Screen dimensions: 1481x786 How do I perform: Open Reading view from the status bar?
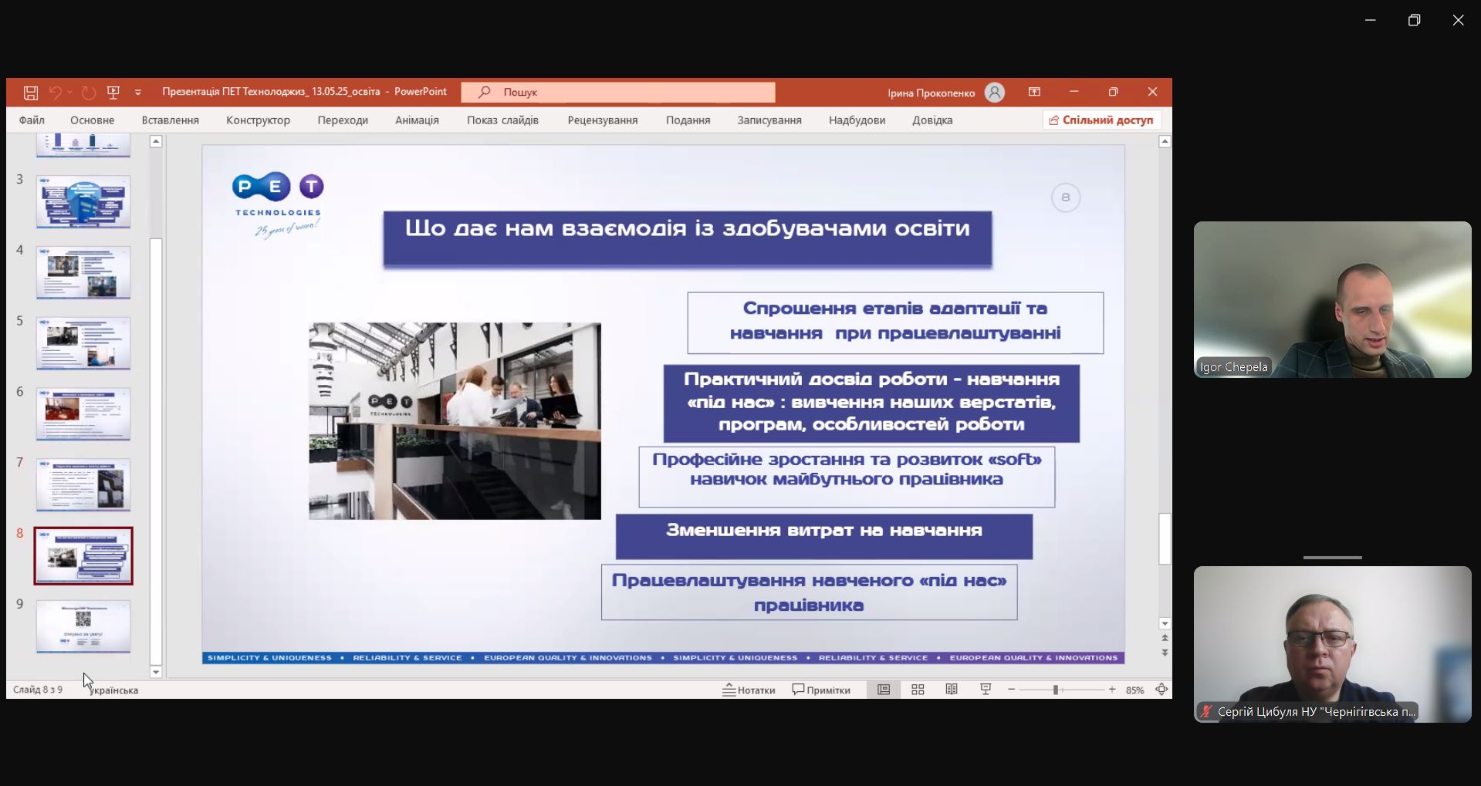pos(952,690)
